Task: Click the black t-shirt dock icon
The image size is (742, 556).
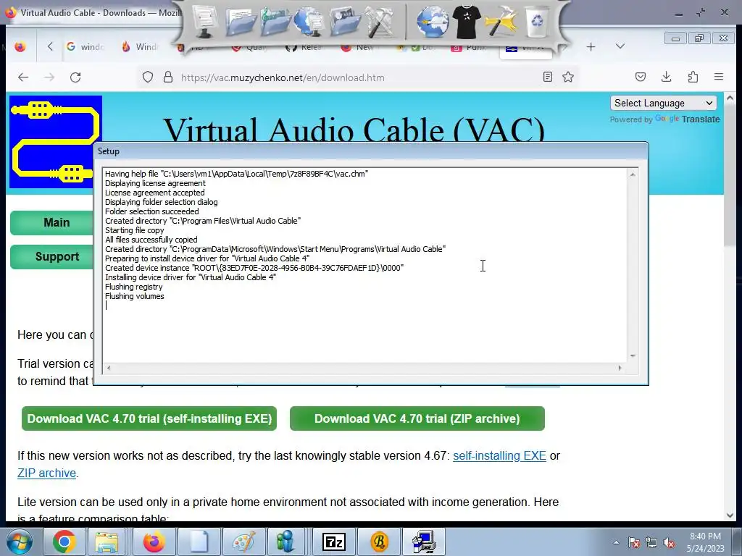Action: pos(466,21)
